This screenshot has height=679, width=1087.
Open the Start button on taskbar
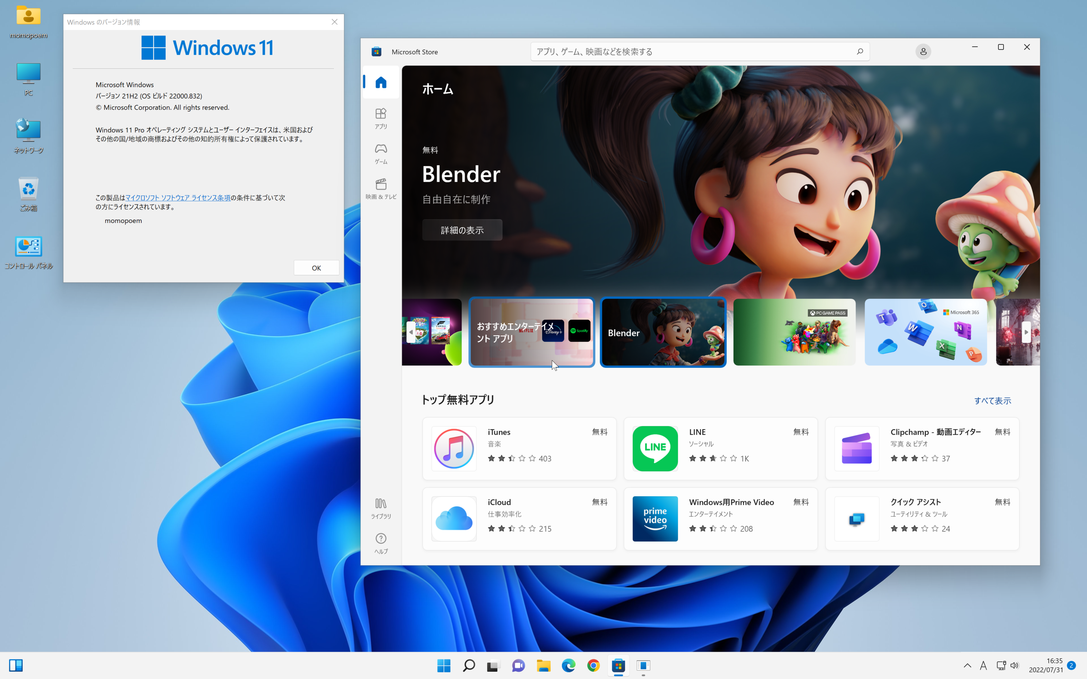(444, 665)
